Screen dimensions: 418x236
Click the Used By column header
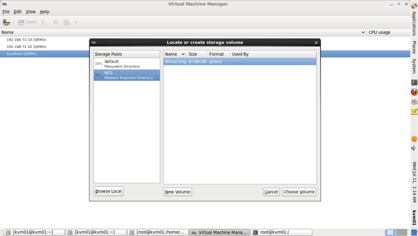tap(273, 54)
